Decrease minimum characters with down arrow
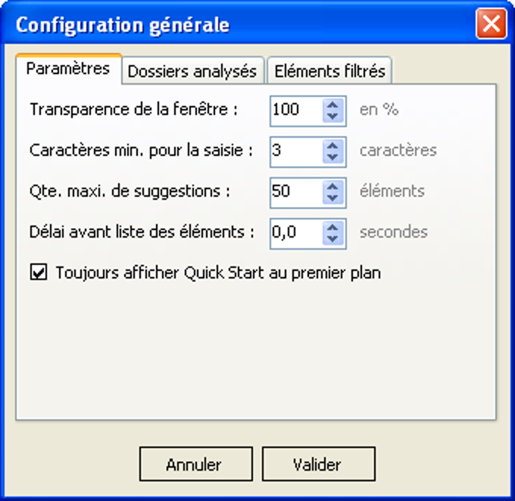515x501 pixels. [332, 157]
